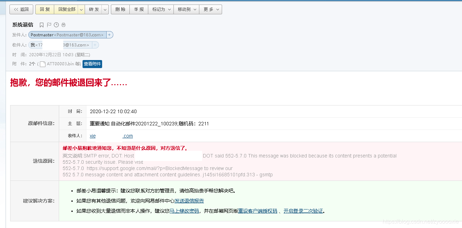Click the red heading 抱歉，您的邮件被退回来了

coord(69,83)
